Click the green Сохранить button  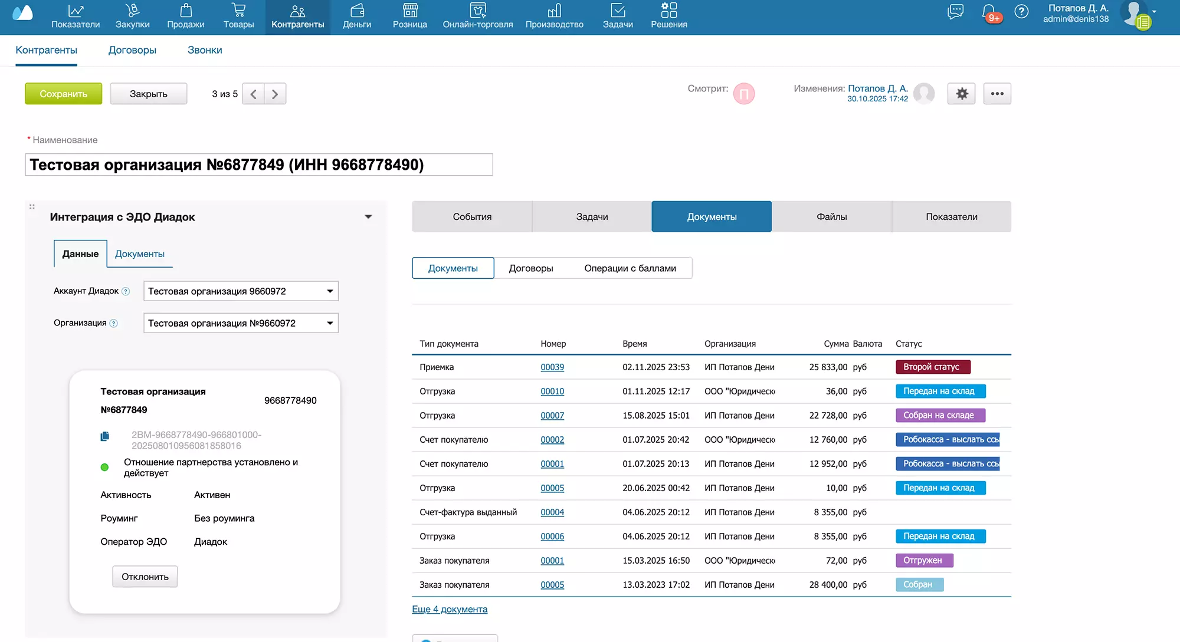(63, 94)
